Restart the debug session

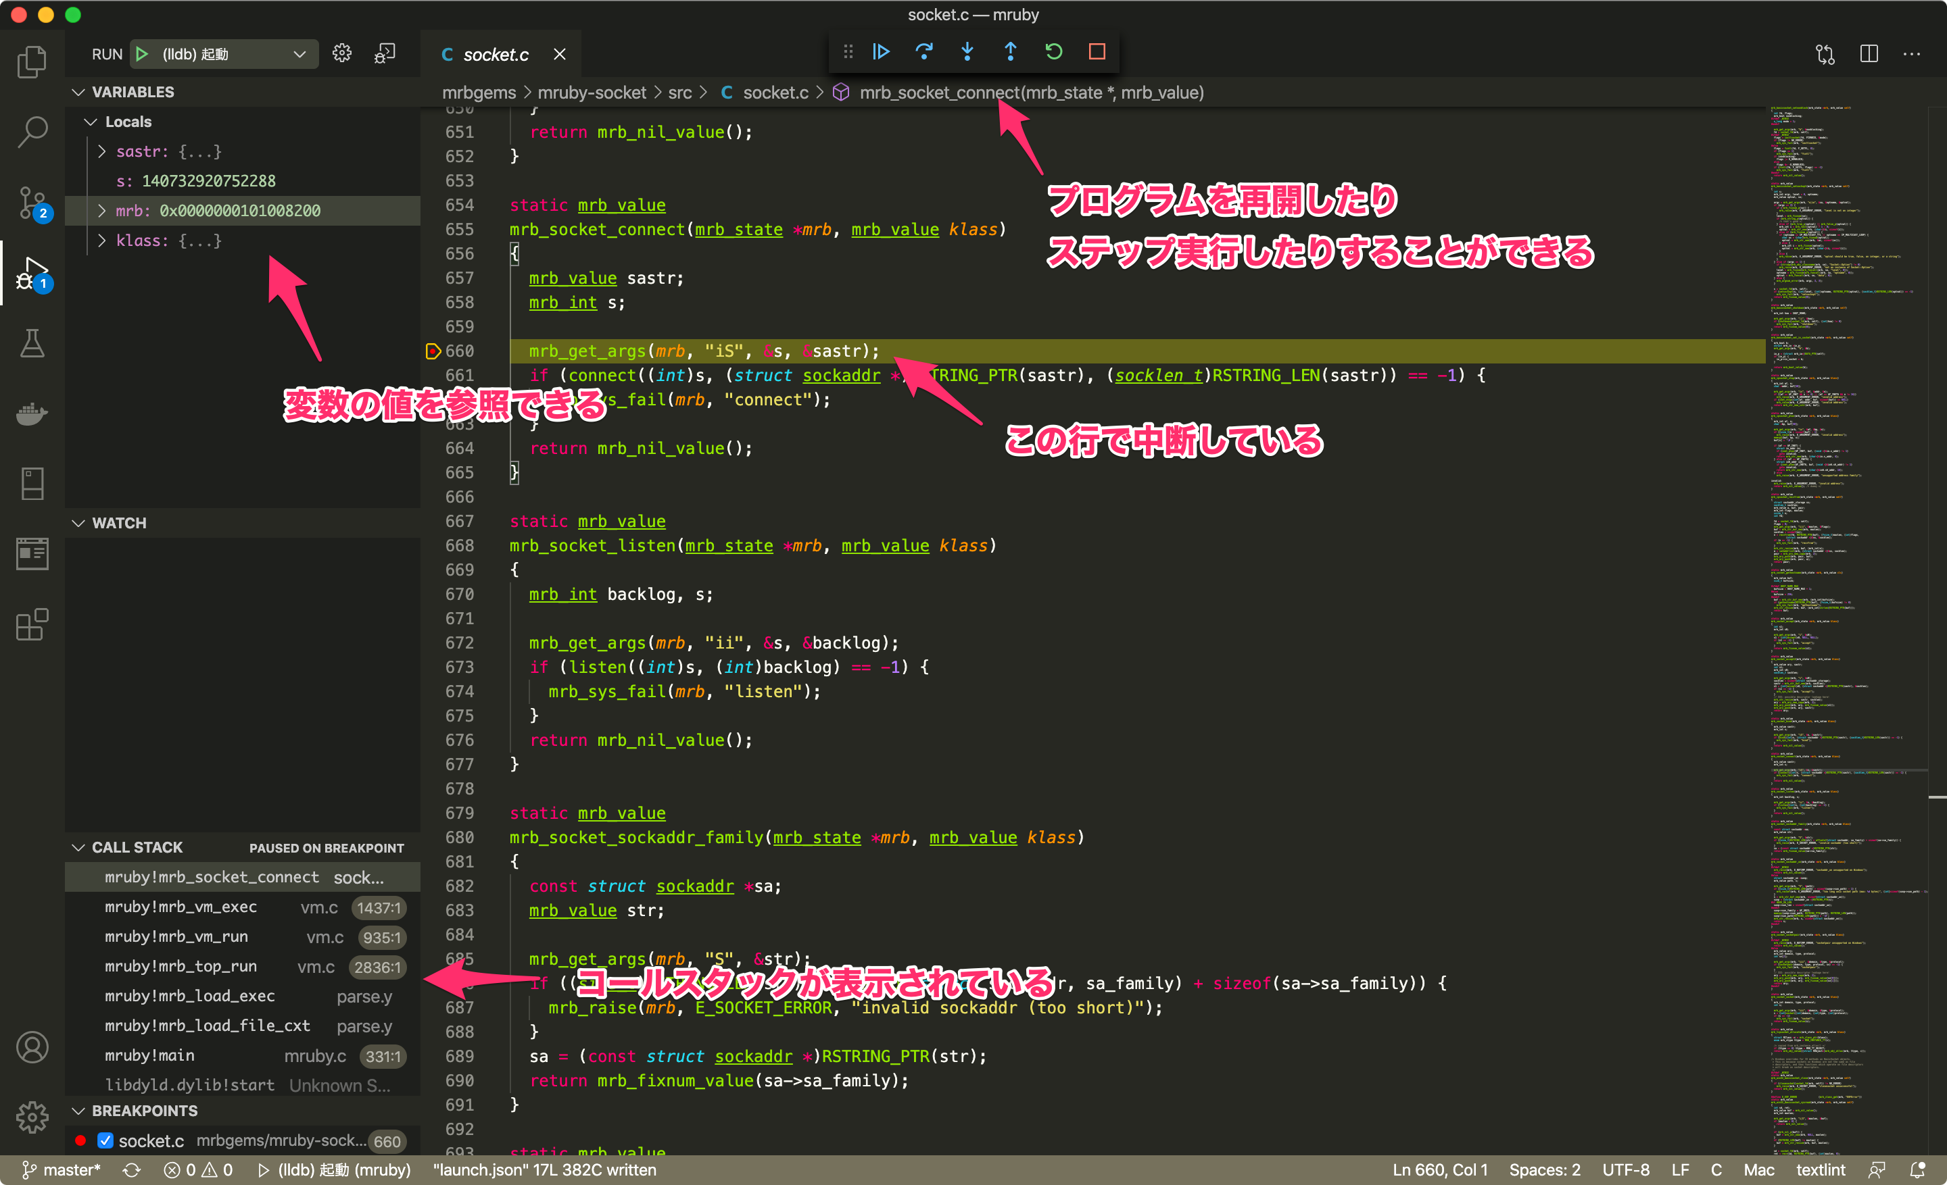1053,52
